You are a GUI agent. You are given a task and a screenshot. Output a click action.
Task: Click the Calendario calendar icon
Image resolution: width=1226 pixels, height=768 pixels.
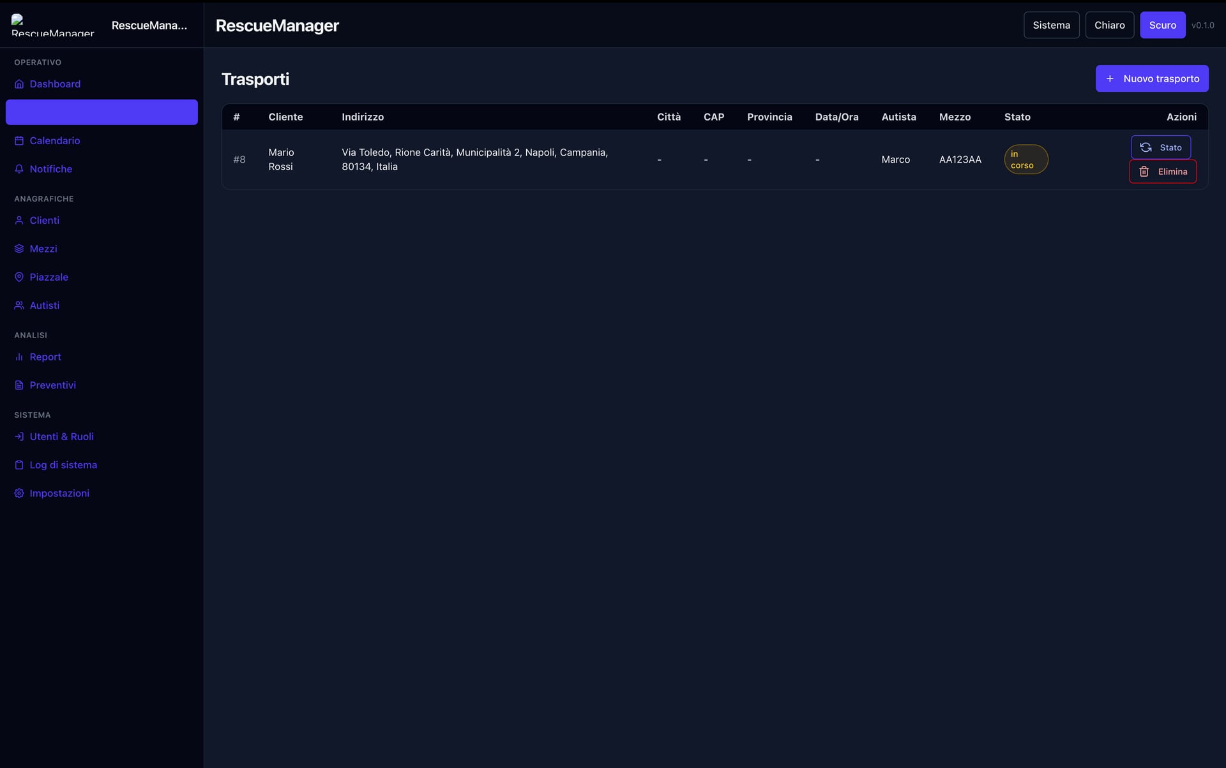(x=19, y=141)
